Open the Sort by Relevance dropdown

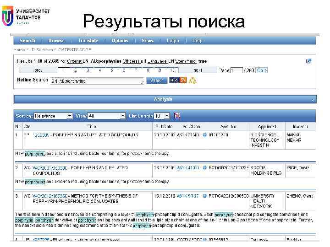pos(53,116)
